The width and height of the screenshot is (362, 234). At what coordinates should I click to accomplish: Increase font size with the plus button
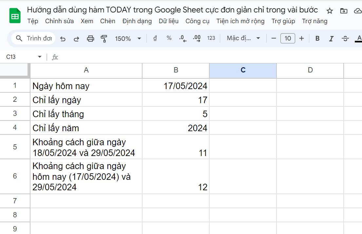point(301,38)
